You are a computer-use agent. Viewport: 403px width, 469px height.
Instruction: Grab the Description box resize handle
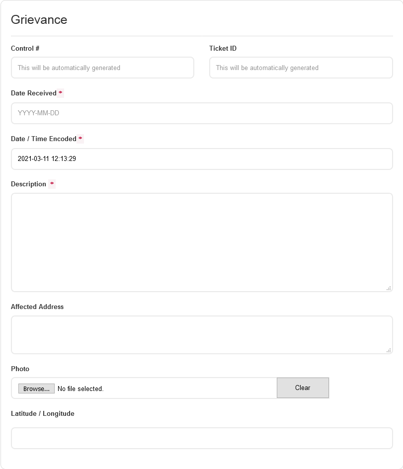388,288
